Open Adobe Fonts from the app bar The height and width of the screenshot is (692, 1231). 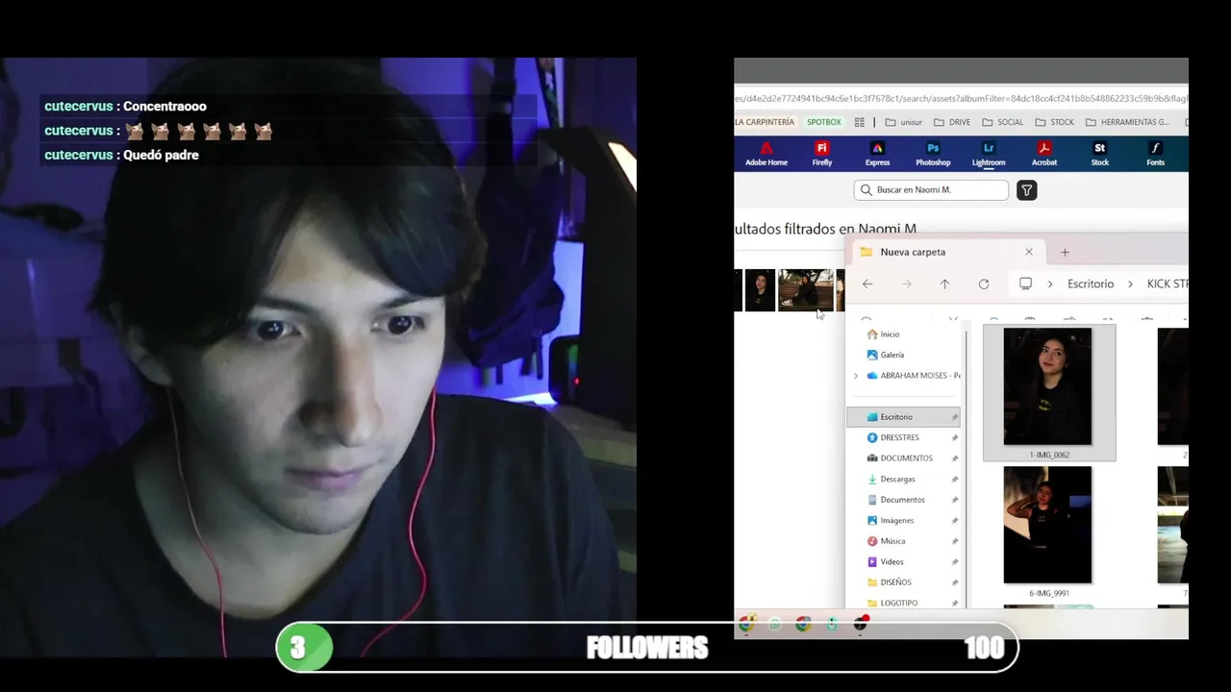coord(1156,154)
